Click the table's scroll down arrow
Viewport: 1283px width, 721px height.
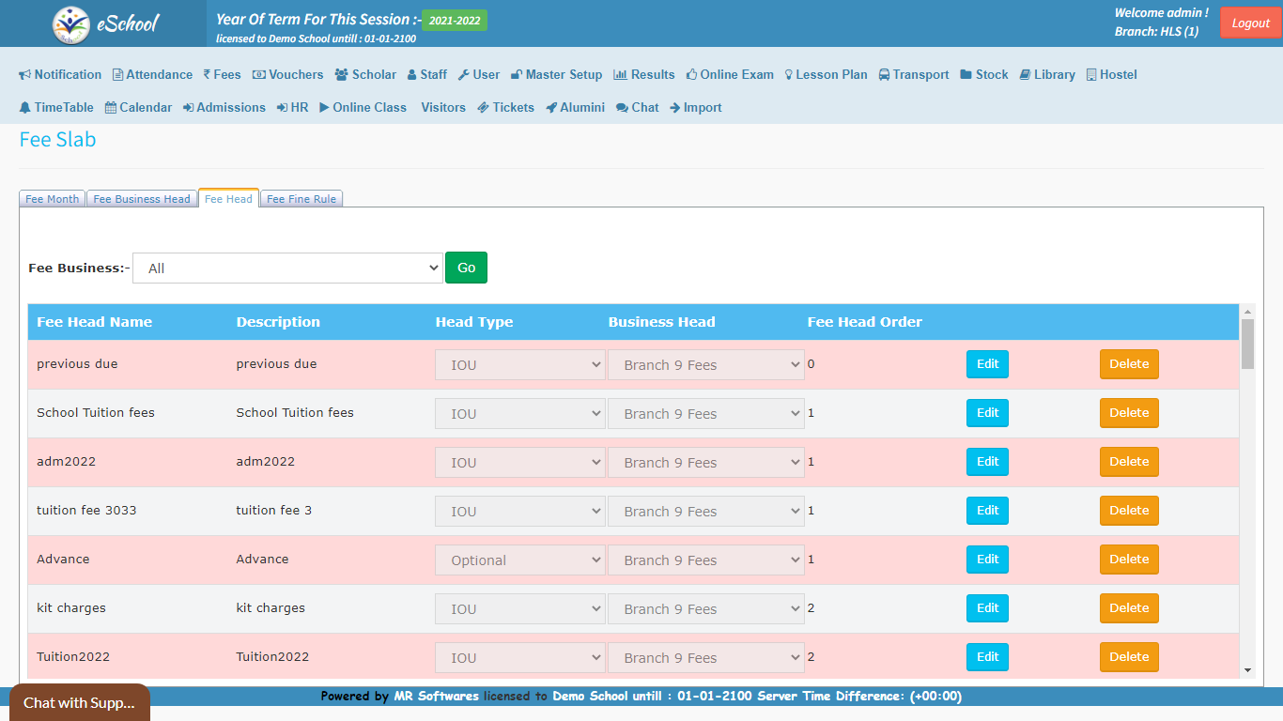1247,670
